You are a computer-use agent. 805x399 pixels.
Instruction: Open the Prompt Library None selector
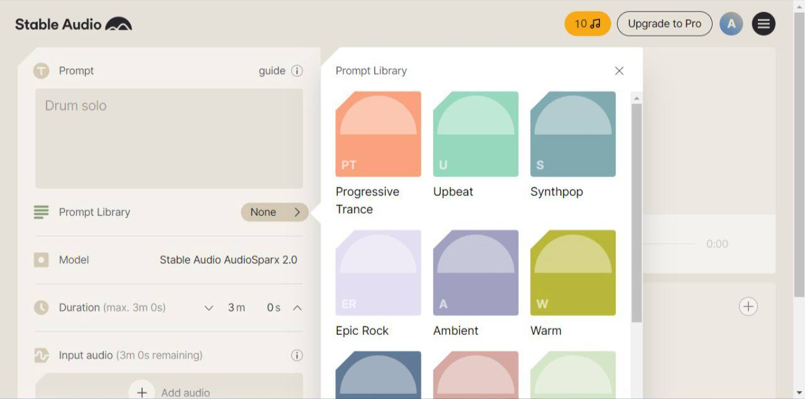pyautogui.click(x=275, y=212)
